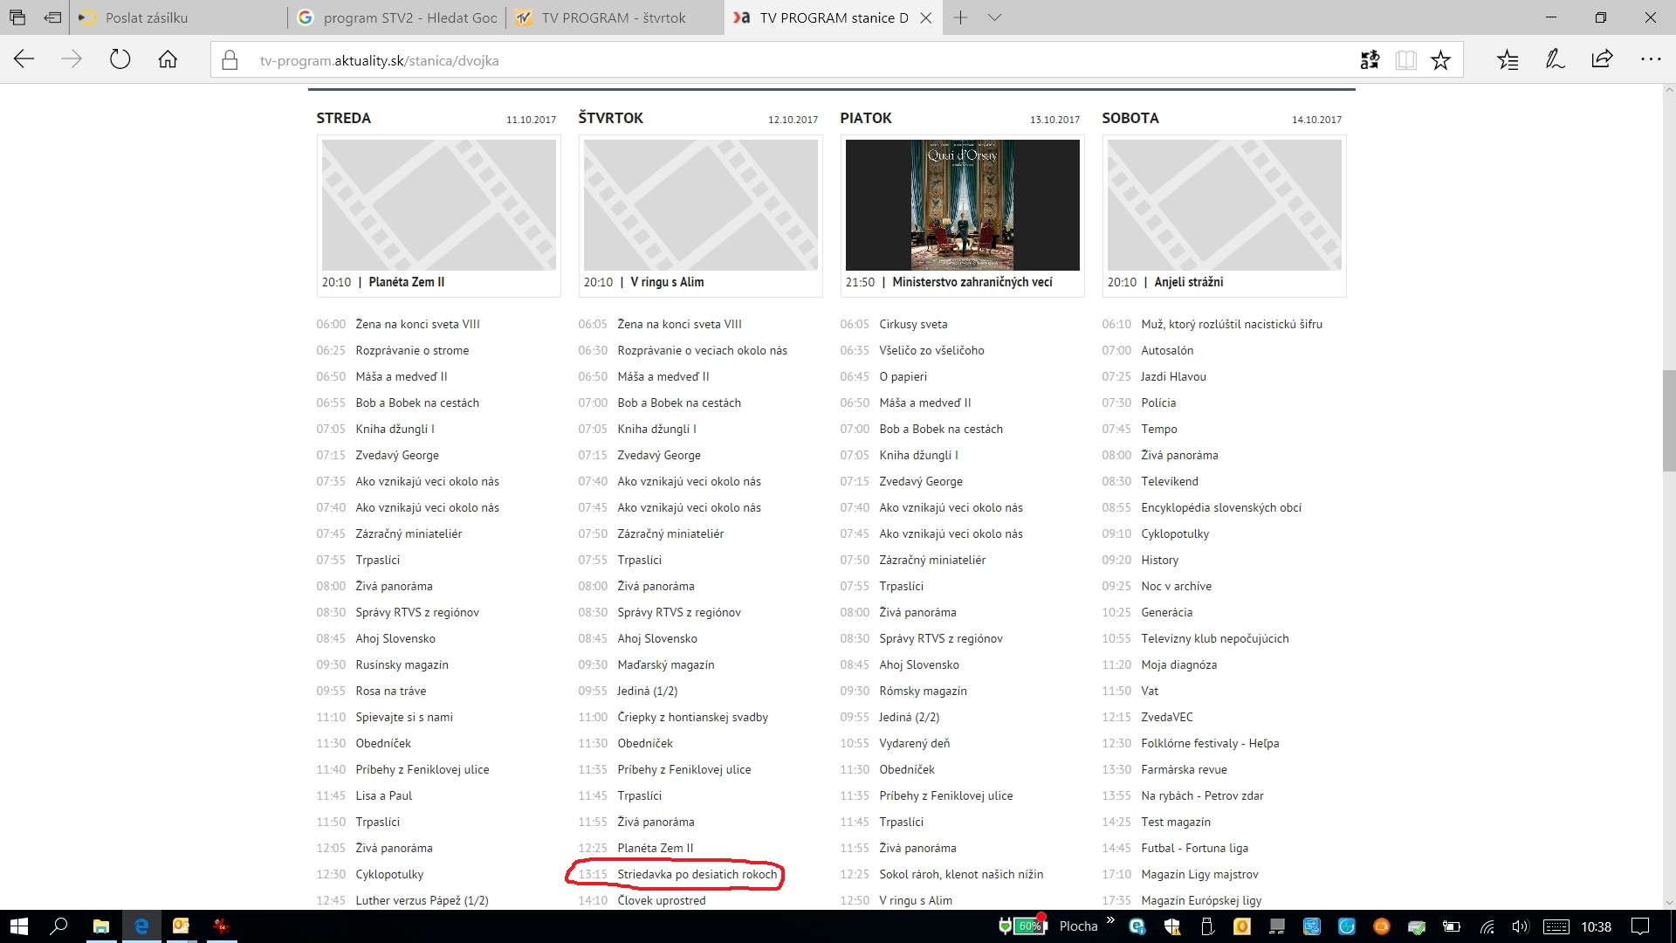
Task: Open the translate page icon
Action: point(1370,59)
